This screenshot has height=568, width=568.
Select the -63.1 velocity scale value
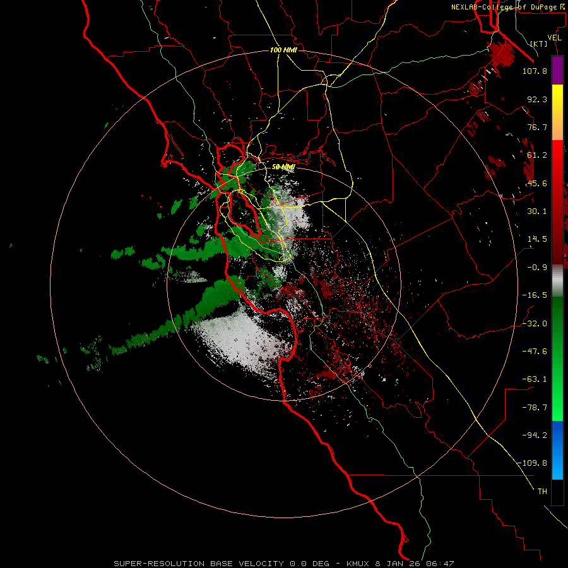click(x=535, y=379)
